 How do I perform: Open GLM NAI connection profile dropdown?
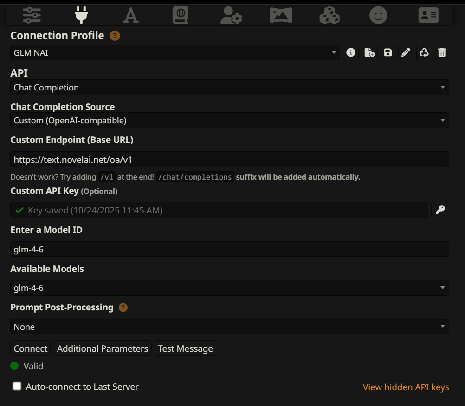[175, 52]
